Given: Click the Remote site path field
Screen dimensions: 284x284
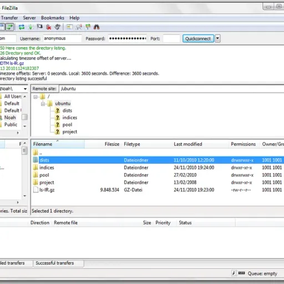Looking at the screenshot, I should click(171, 89).
